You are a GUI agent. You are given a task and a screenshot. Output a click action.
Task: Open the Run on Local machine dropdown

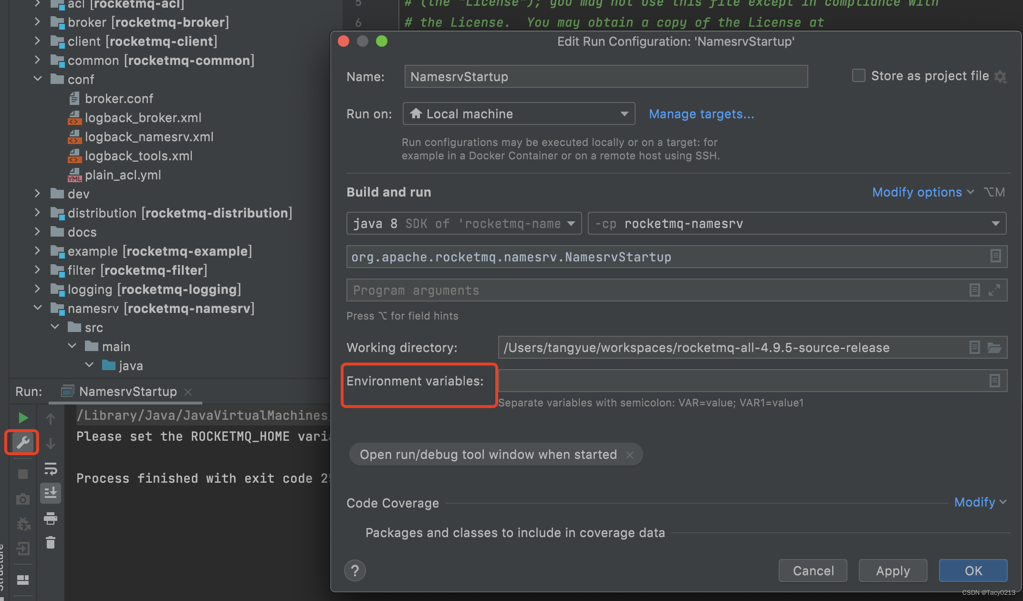coord(519,114)
